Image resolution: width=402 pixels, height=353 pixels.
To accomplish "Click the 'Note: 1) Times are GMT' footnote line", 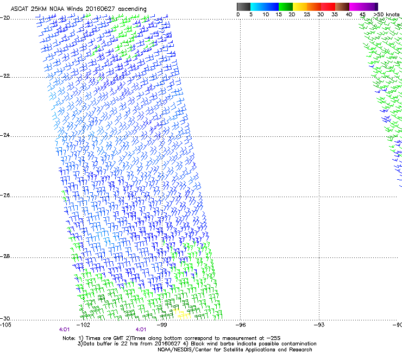I will coord(172,338).
